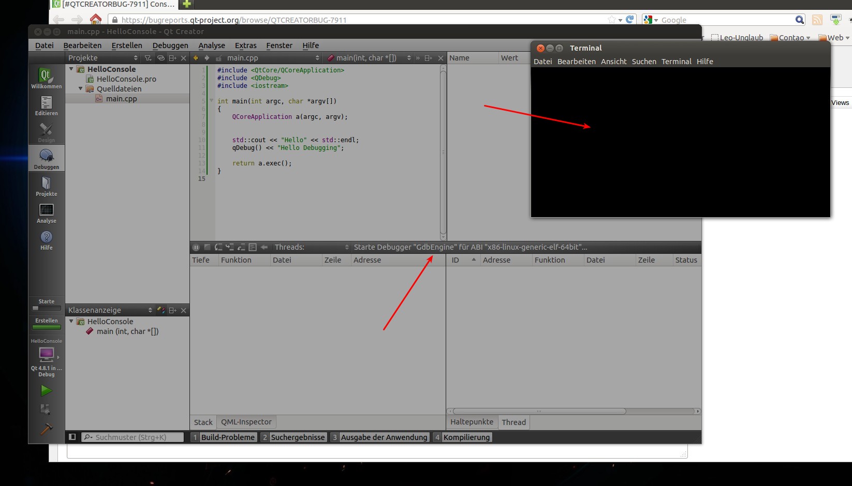The width and height of the screenshot is (852, 486).
Task: Toggle editor sync link icon in Projekte panel
Action: pos(160,58)
